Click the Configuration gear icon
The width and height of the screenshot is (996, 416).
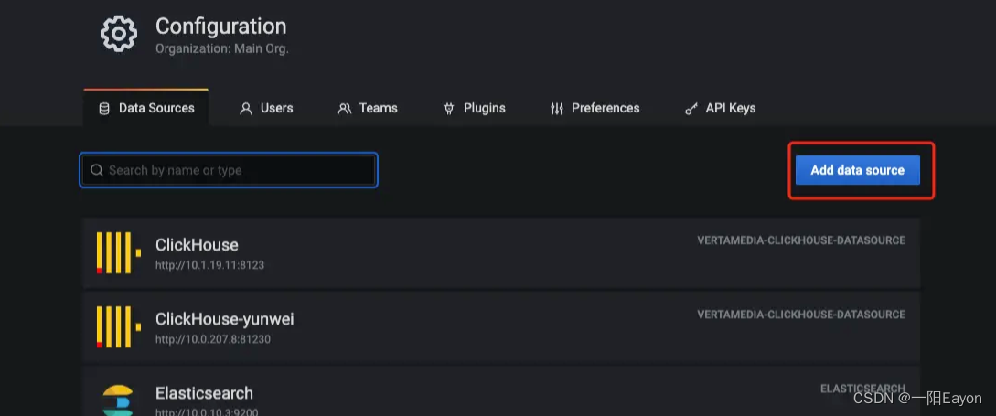point(119,35)
